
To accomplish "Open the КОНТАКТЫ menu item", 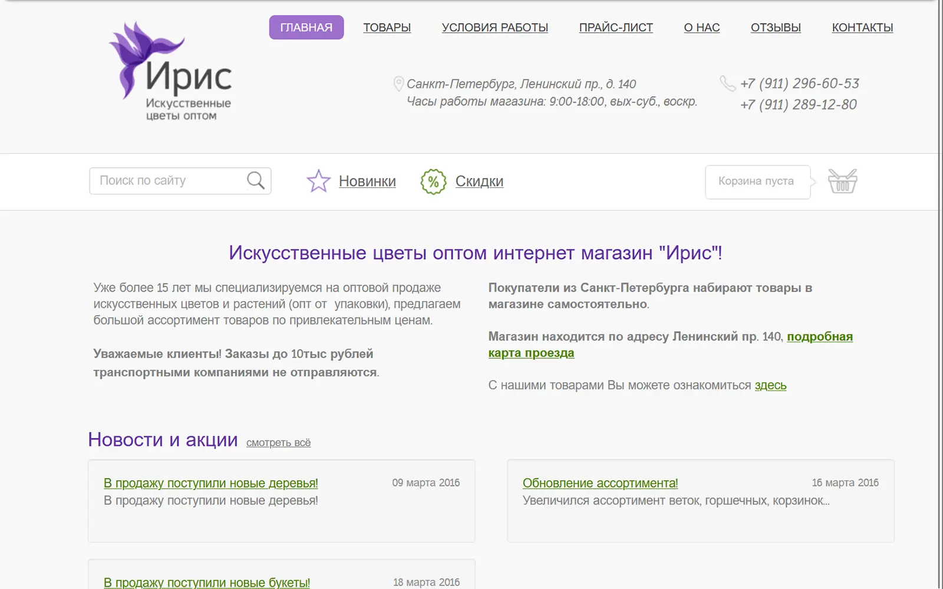I will tap(862, 28).
